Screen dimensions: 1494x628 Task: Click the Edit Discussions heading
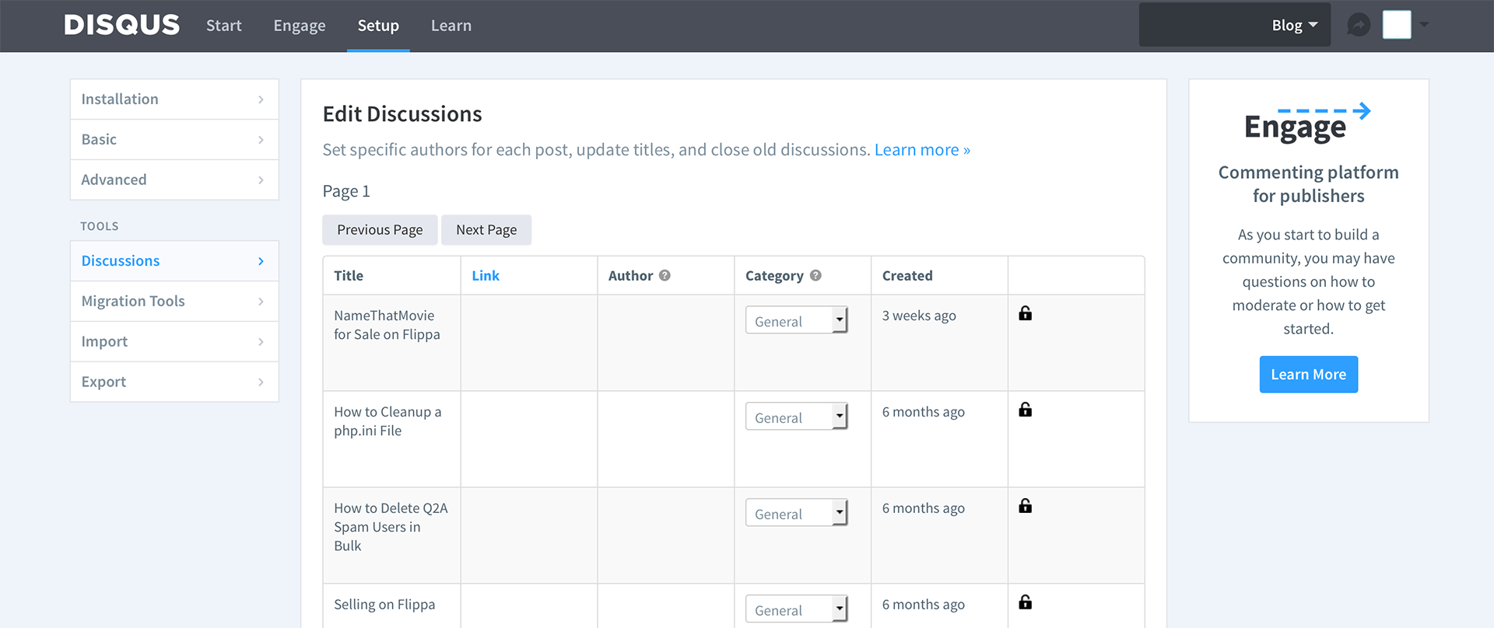pyautogui.click(x=402, y=114)
